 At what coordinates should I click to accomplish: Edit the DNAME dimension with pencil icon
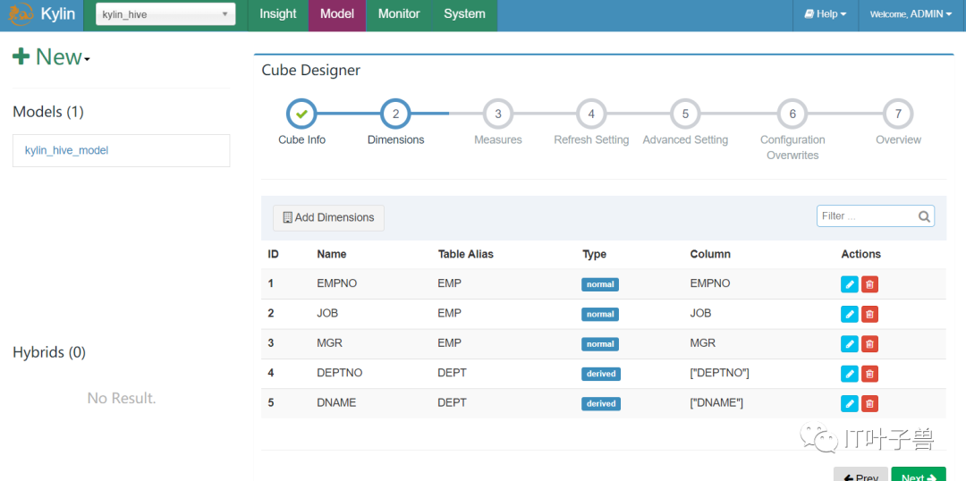(x=849, y=403)
